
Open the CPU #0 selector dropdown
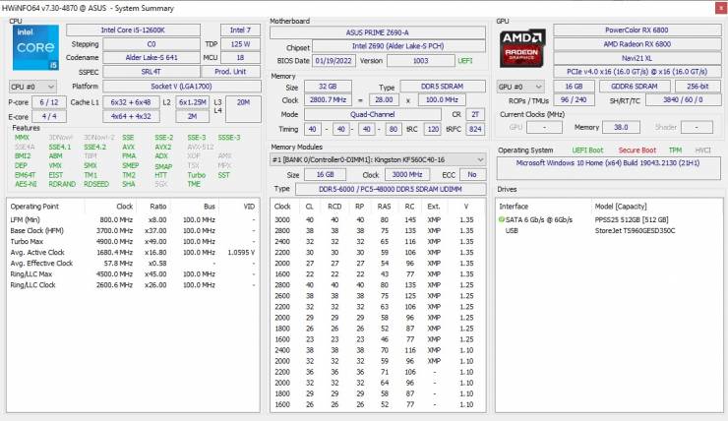(32, 87)
